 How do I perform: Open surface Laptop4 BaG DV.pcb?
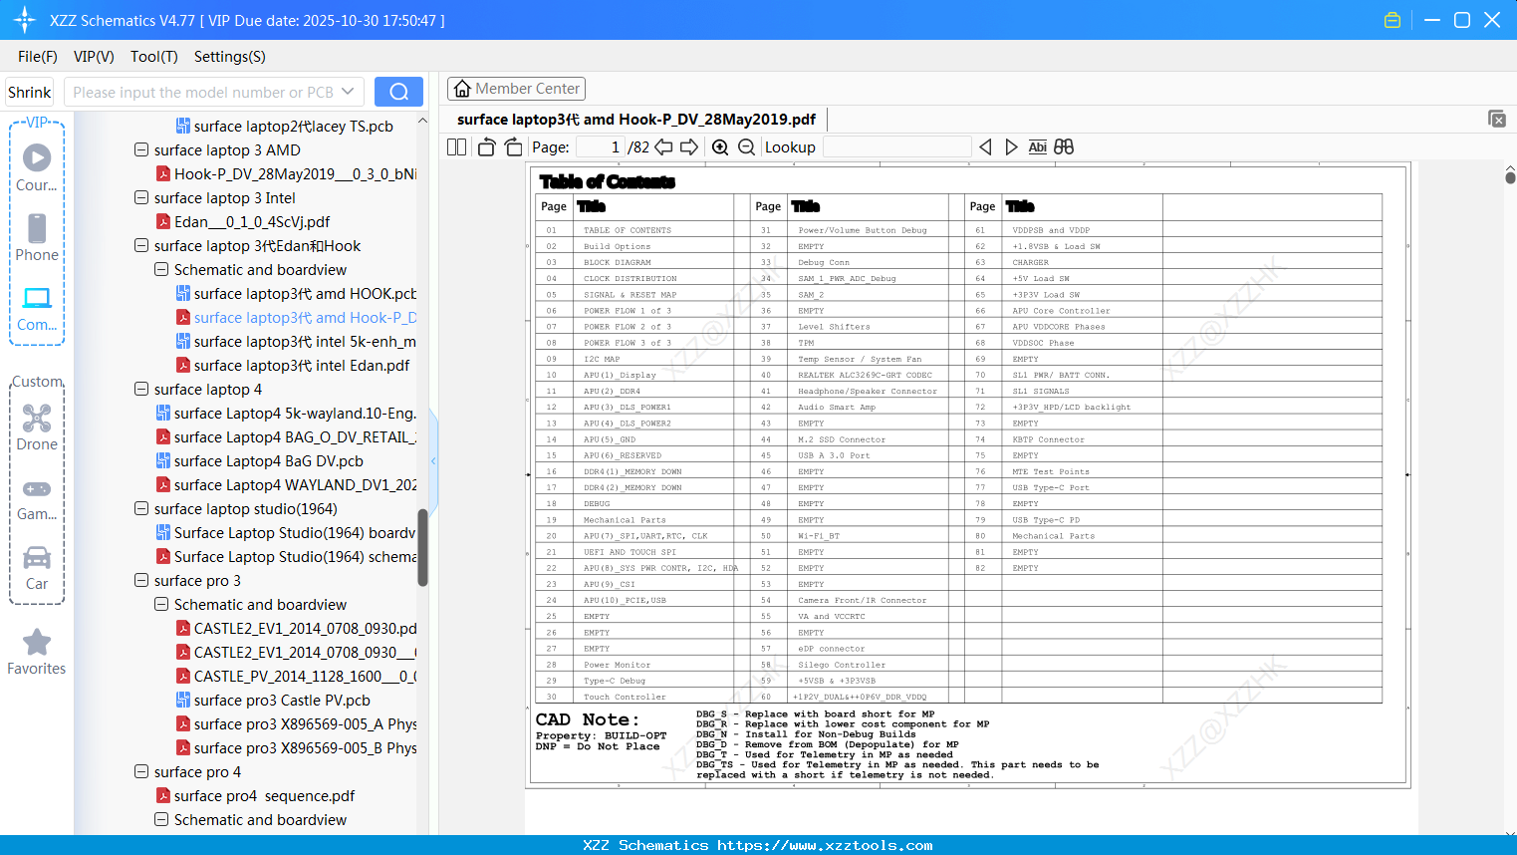coord(259,460)
